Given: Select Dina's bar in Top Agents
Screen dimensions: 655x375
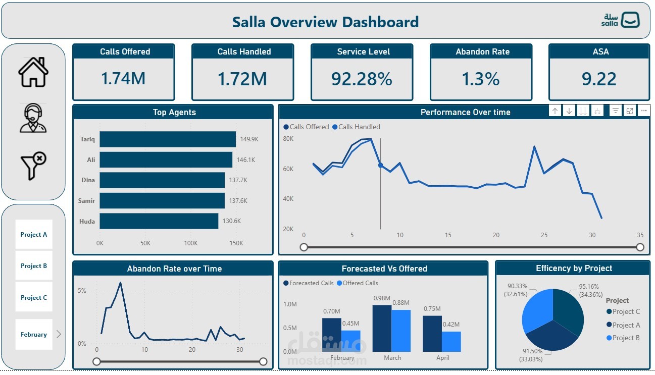Looking at the screenshot, I should [162, 180].
